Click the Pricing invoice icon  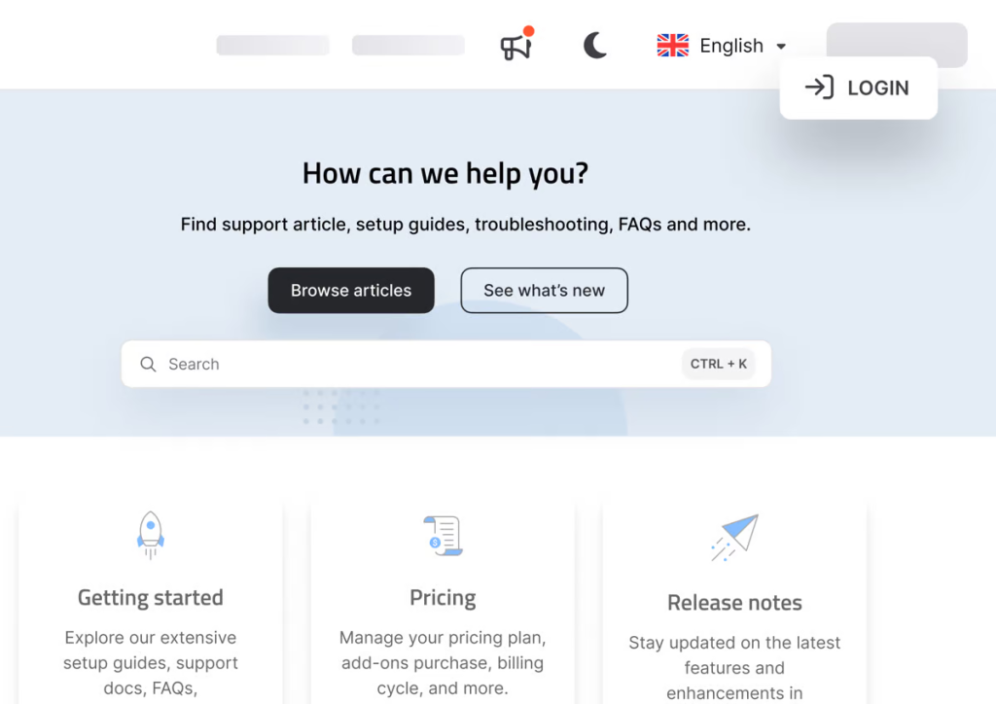tap(443, 536)
